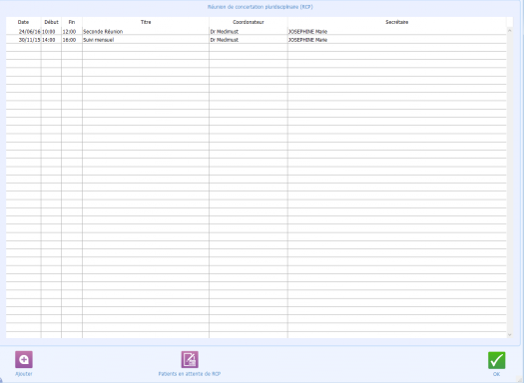Click the Titre column header
The width and height of the screenshot is (524, 383).
click(146, 22)
